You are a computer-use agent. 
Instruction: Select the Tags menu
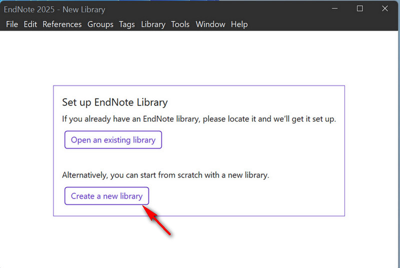pyautogui.click(x=127, y=24)
